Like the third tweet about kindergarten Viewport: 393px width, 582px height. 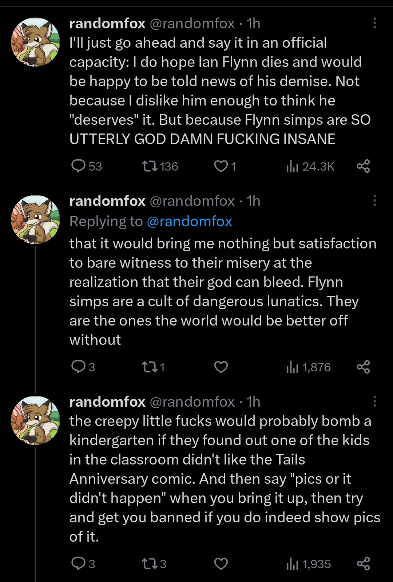click(x=221, y=563)
